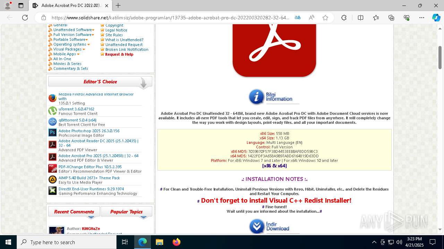Click the uTorrent icon in Editor's Choice
Viewport: 444px width, 249px height.
52,111
